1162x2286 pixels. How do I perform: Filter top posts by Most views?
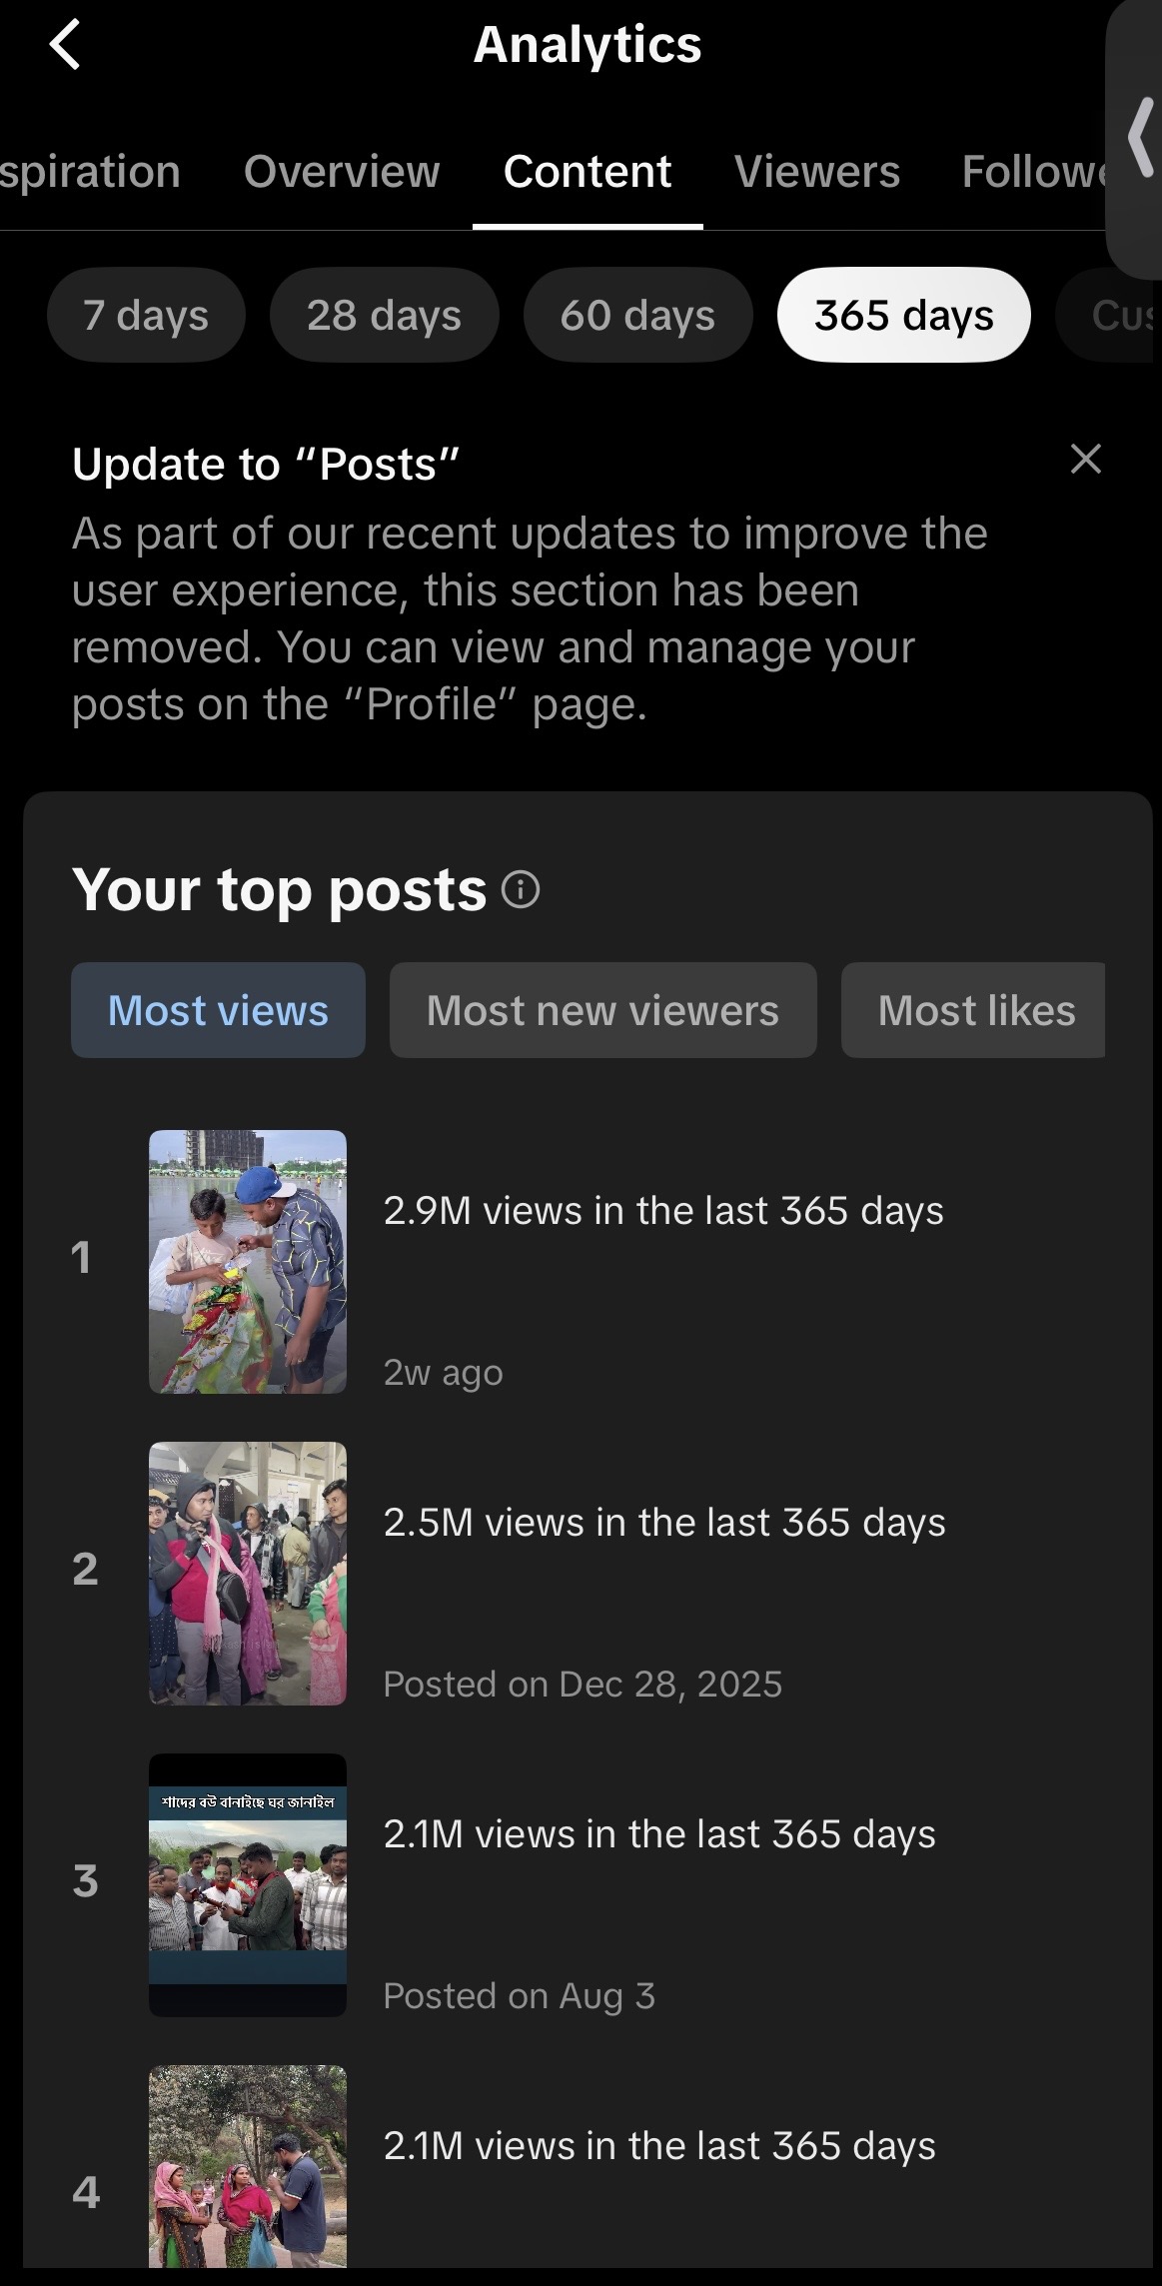(x=218, y=1010)
